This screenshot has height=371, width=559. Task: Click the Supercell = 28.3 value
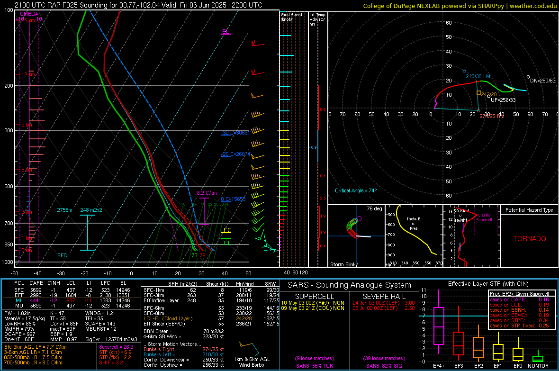[x=116, y=347]
